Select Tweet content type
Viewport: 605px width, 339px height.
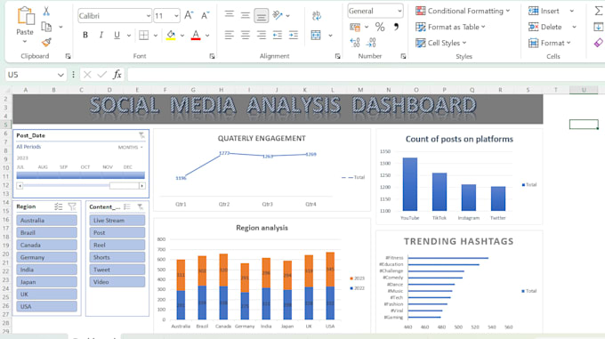click(x=117, y=270)
